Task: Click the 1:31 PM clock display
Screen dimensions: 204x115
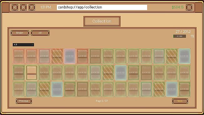Action: (46, 7)
